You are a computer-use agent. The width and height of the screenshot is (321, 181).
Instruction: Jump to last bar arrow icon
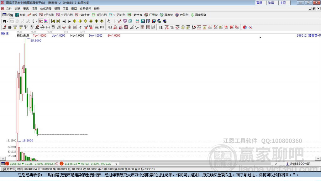click(x=58, y=21)
